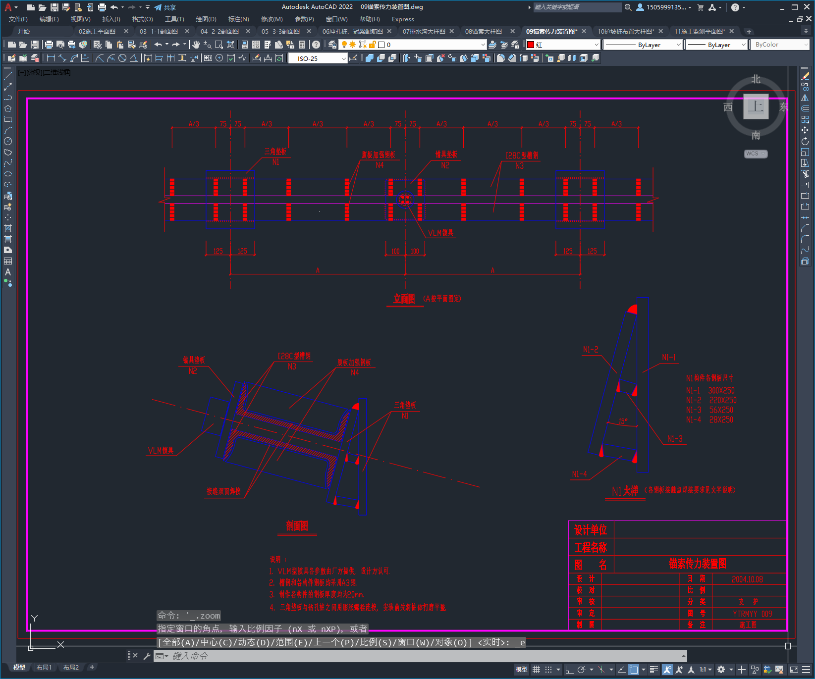Select the Circle draw tool

8,141
